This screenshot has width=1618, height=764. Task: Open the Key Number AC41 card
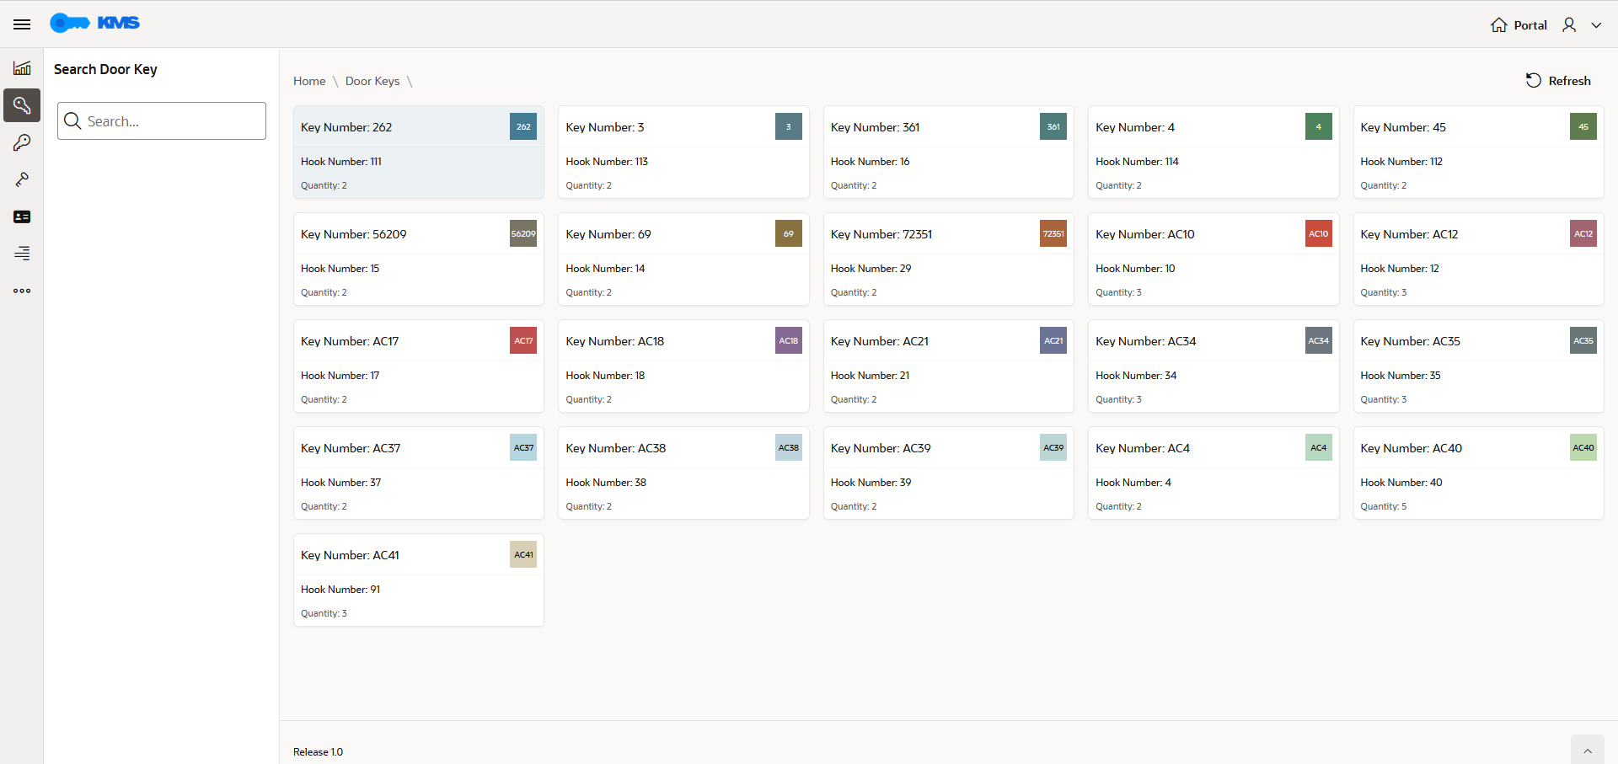pos(419,580)
